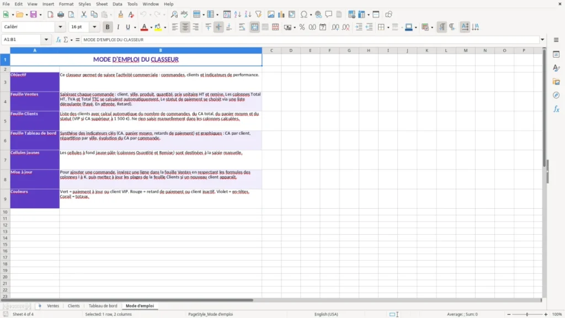The image size is (565, 318).
Task: Toggle Center Vertically alignment
Action: point(218,27)
